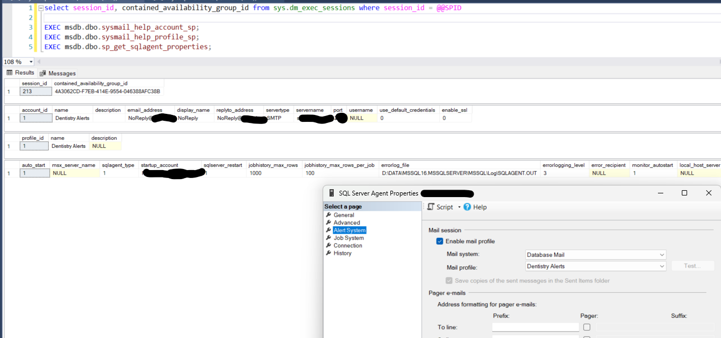Click the blue Help question-mark icon
The image size is (721, 338).
467,207
